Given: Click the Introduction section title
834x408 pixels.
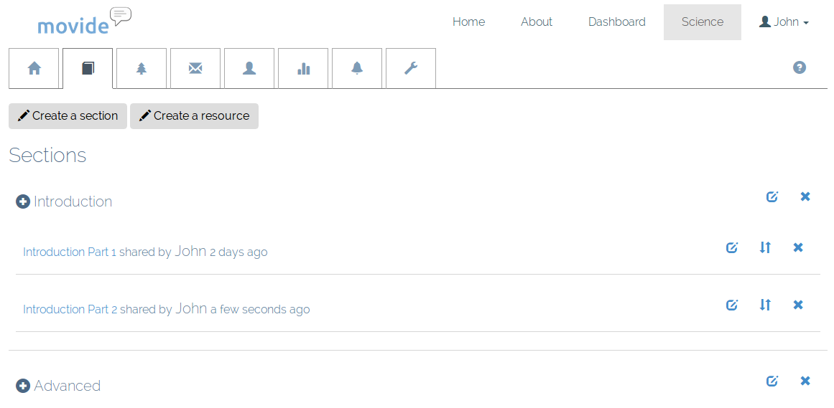Looking at the screenshot, I should [73, 202].
